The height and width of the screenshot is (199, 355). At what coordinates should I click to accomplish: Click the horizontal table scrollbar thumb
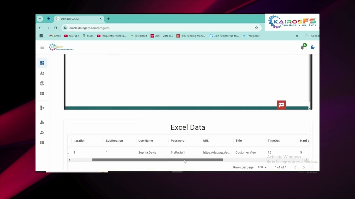158,160
